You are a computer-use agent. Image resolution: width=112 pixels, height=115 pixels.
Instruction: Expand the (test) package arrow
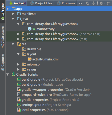[18, 39]
